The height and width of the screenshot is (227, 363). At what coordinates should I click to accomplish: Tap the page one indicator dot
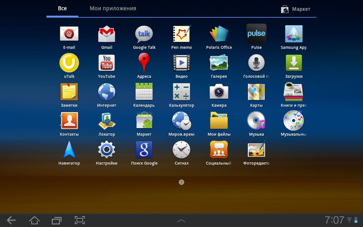point(181,182)
